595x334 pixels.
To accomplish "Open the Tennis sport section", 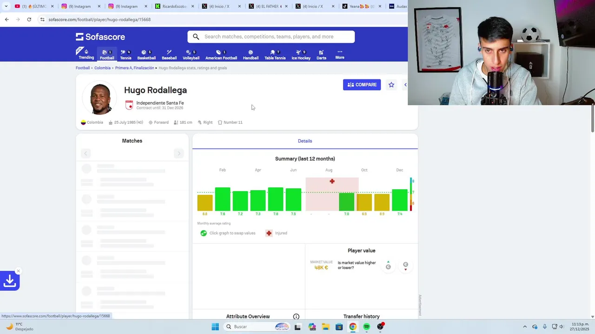I will [x=126, y=54].
